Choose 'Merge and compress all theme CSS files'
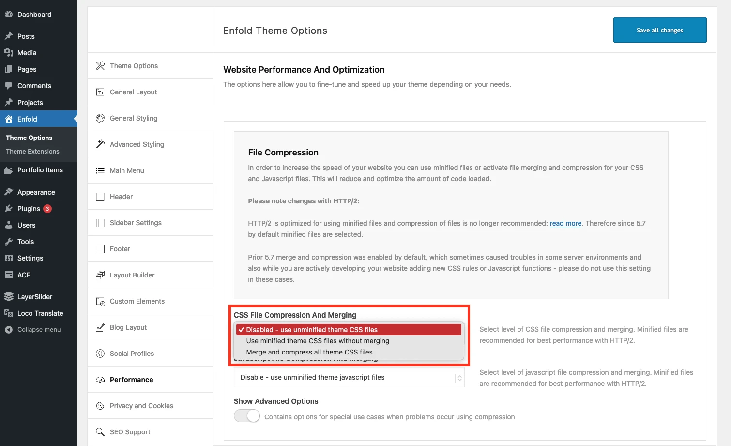The width and height of the screenshot is (731, 446). 309,352
